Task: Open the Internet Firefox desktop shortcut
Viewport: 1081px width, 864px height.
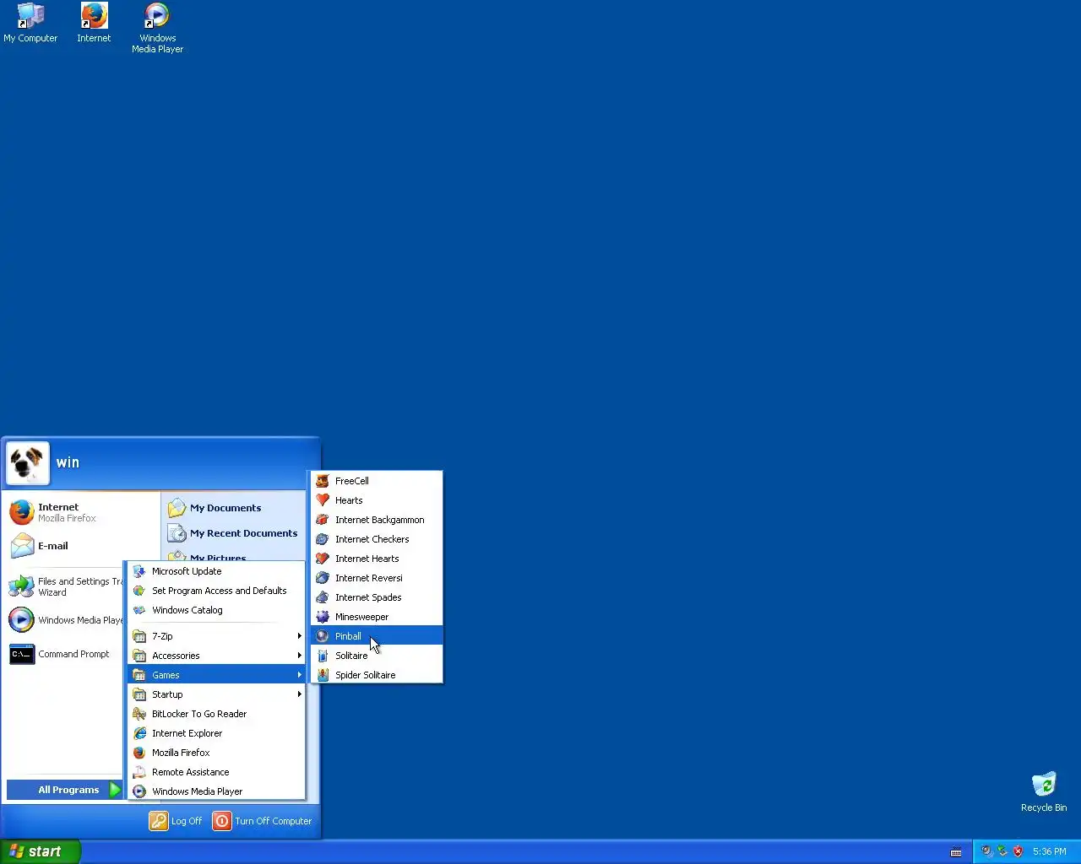Action: 94,23
